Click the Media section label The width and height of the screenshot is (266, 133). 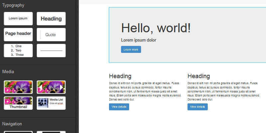click(x=8, y=71)
